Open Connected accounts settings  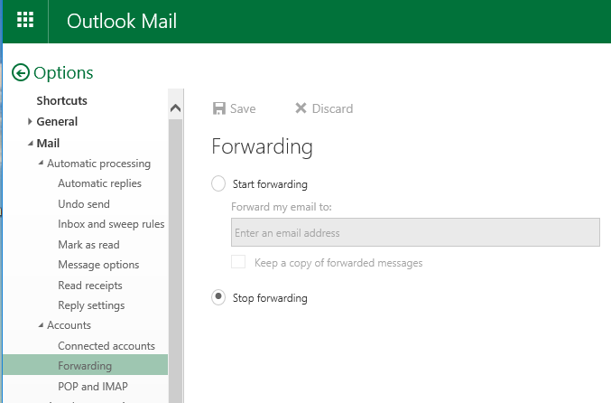(106, 346)
